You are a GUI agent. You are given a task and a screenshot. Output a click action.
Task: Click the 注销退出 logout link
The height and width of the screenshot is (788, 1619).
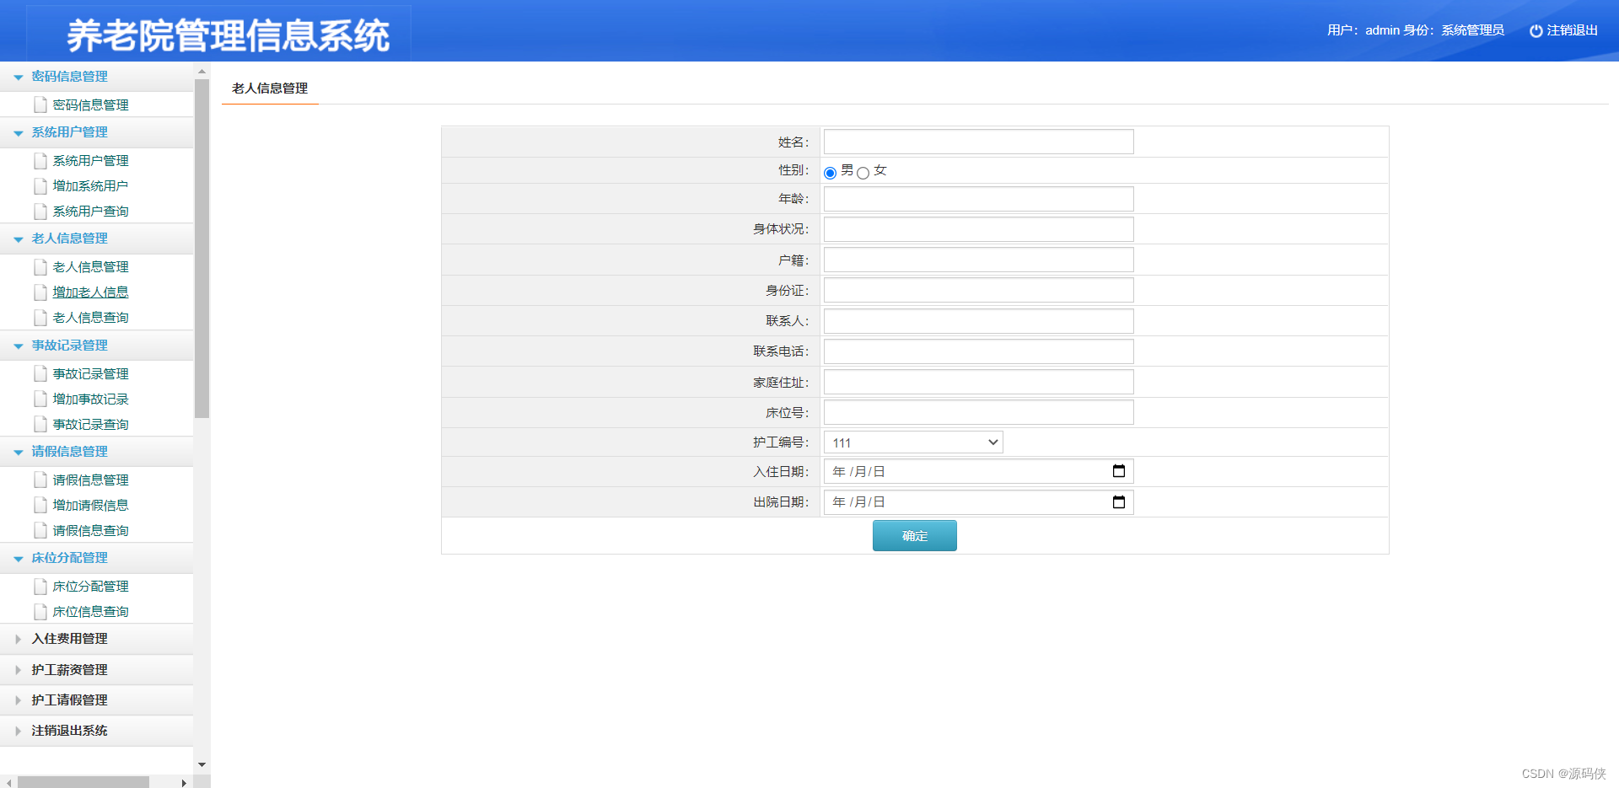(1572, 30)
